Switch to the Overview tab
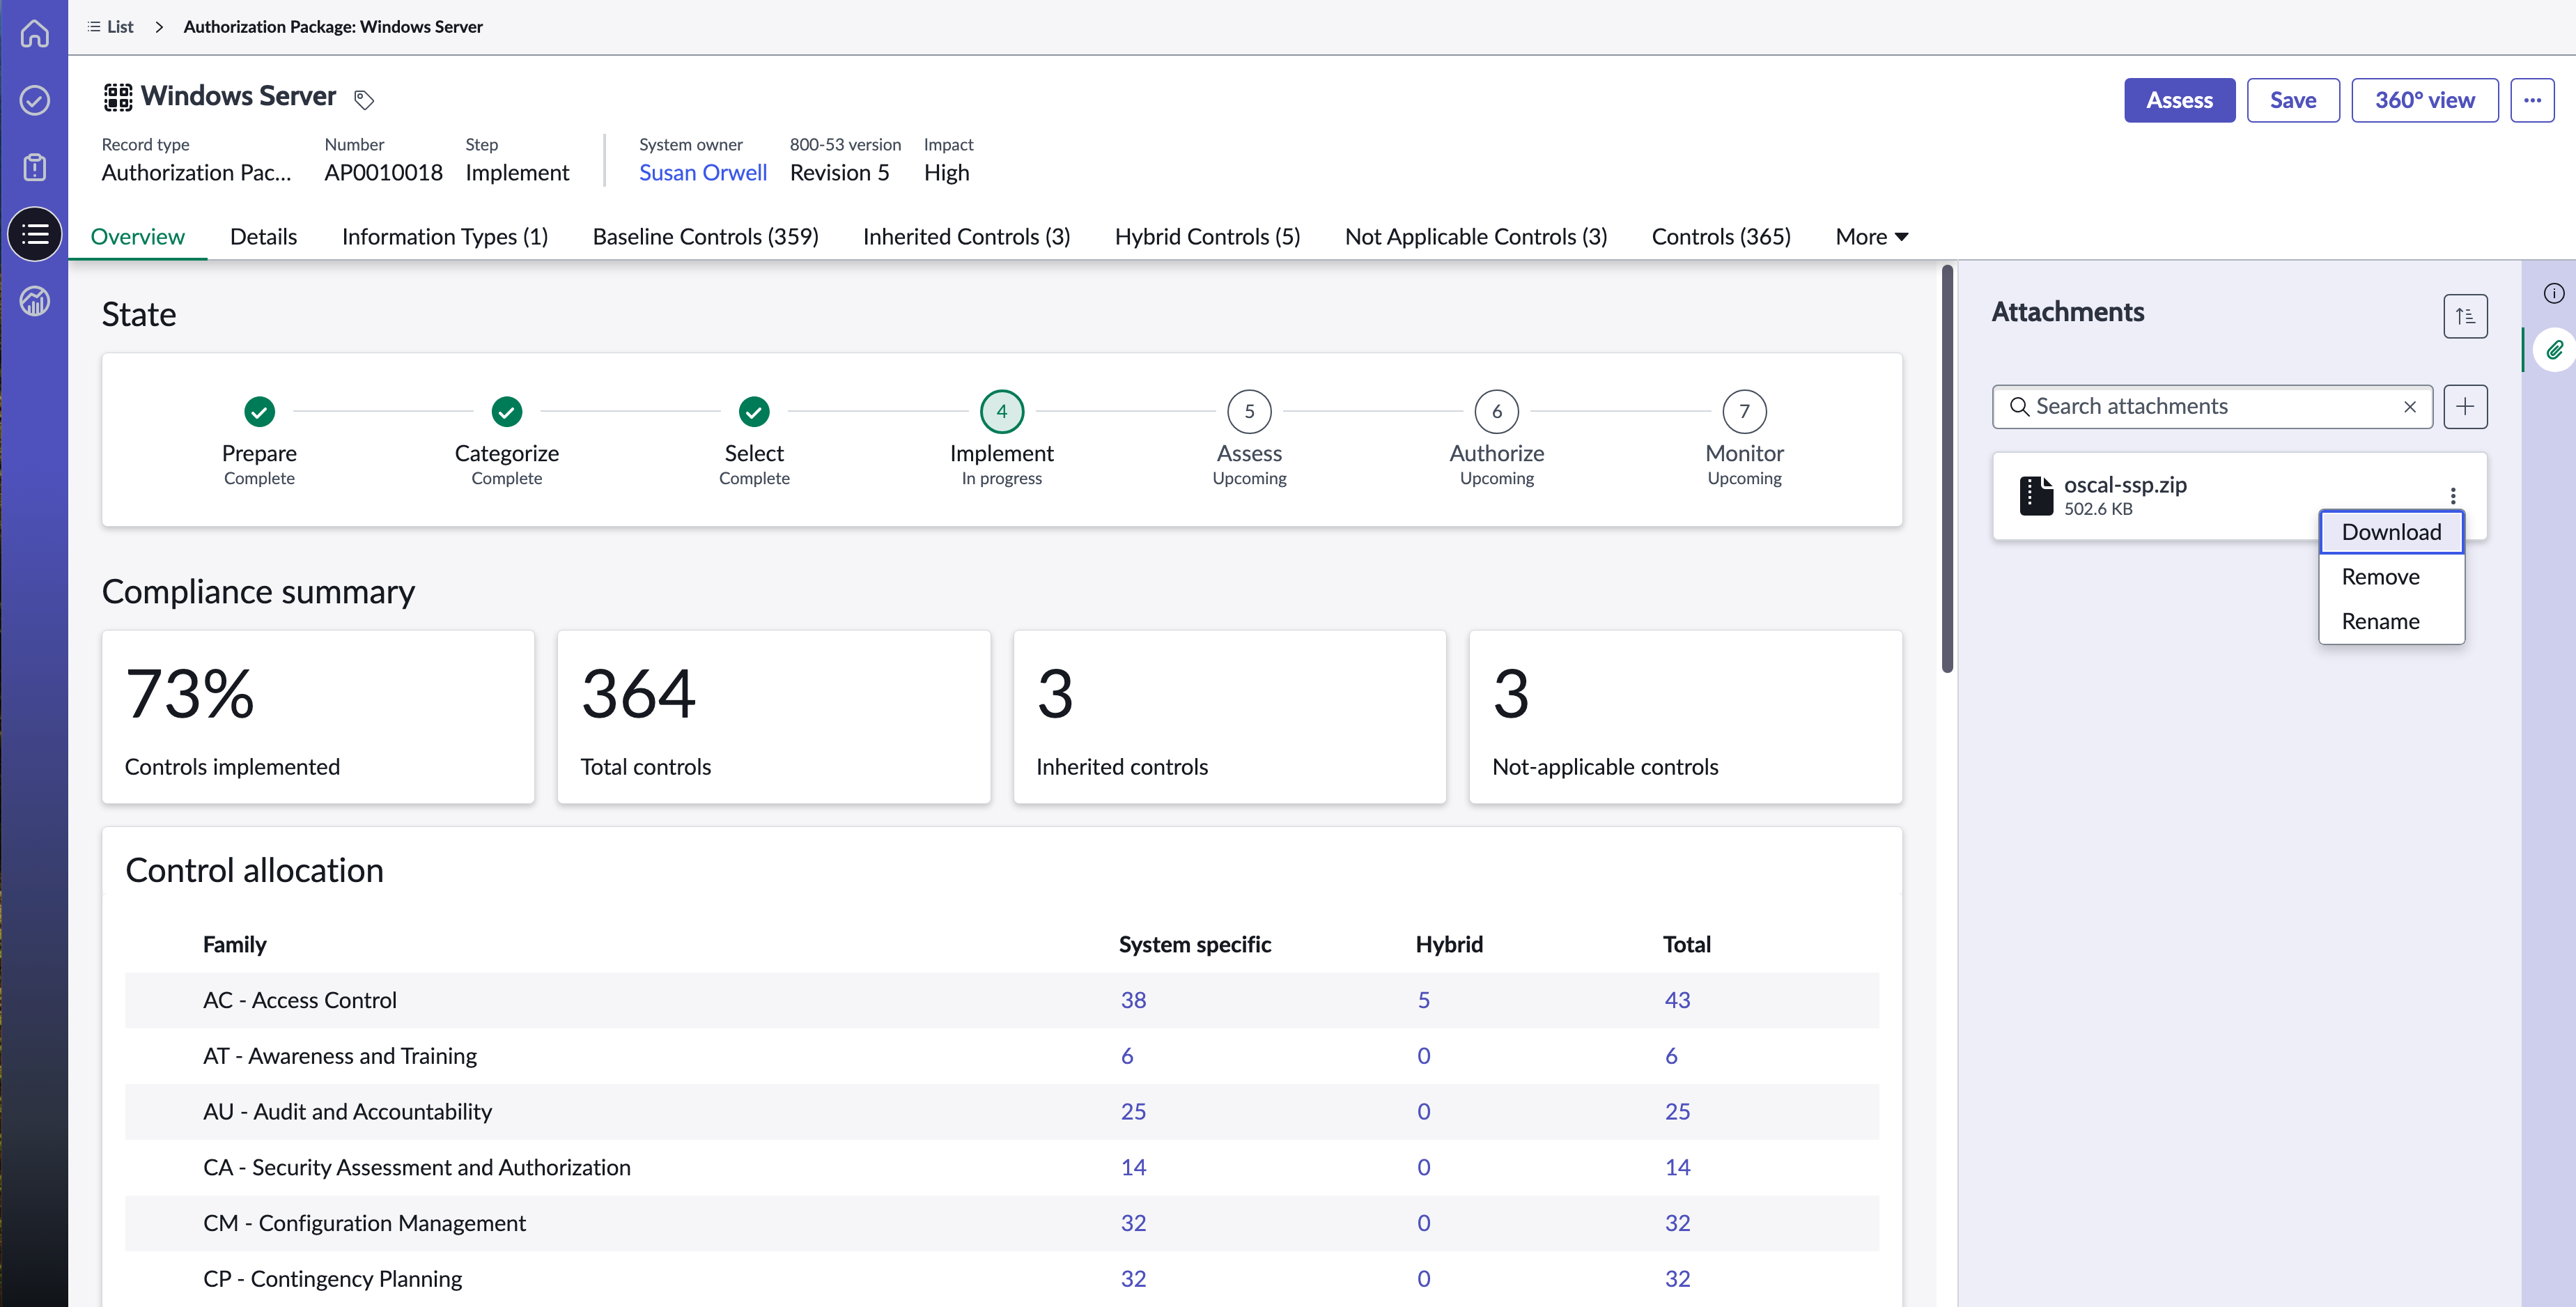 point(138,236)
